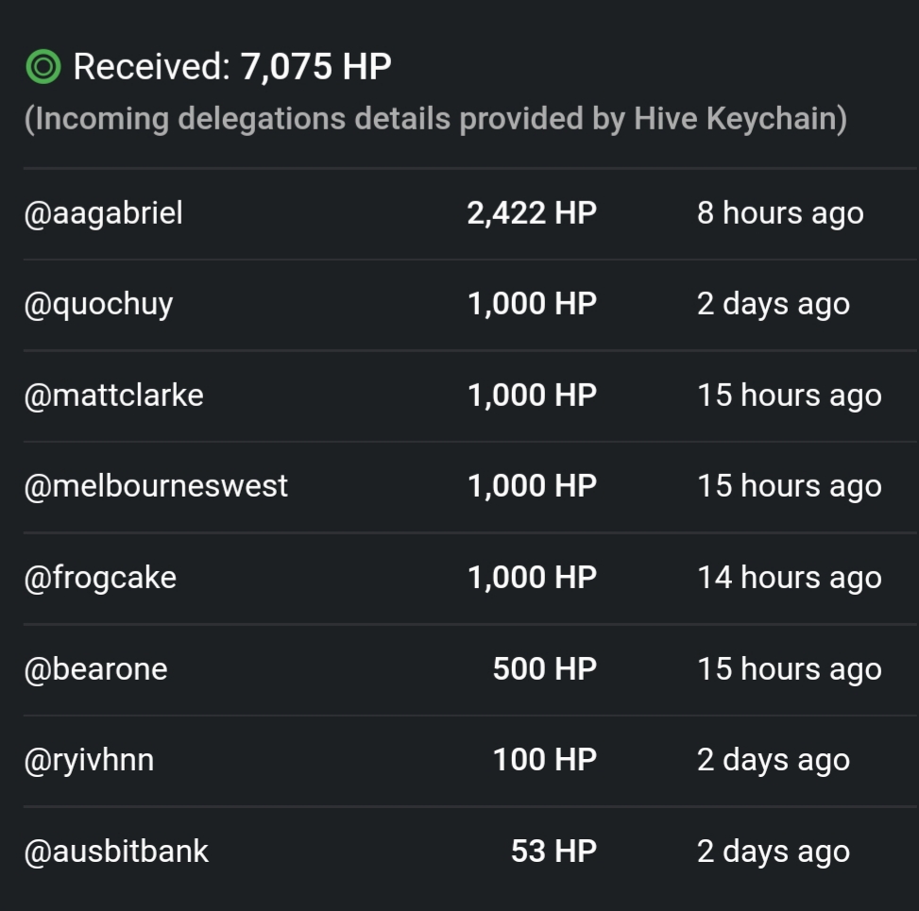Click ausbitbank's 2 days ago timestamp

point(773,852)
